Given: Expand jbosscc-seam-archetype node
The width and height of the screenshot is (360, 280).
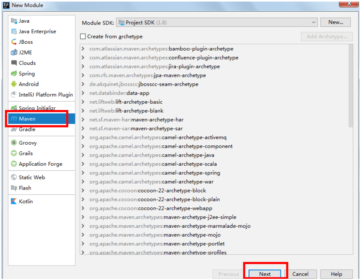Looking at the screenshot, I should (x=83, y=84).
